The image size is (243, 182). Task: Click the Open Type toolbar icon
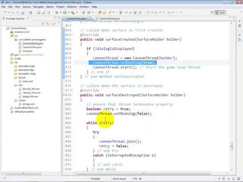click(x=100, y=13)
